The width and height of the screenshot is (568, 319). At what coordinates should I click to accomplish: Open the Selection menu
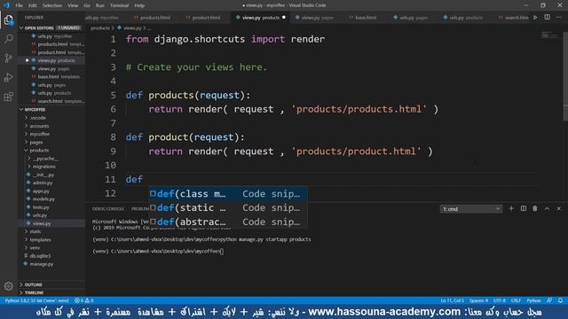click(x=52, y=5)
